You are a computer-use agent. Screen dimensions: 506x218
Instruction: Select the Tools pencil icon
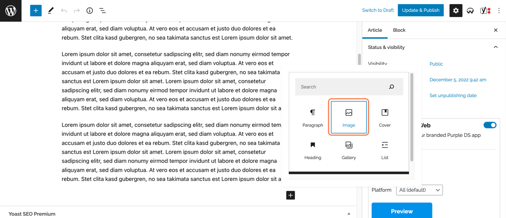tap(51, 11)
